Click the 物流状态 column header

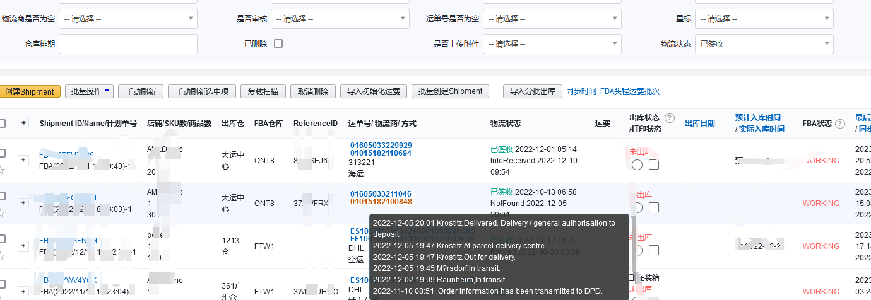coord(506,124)
